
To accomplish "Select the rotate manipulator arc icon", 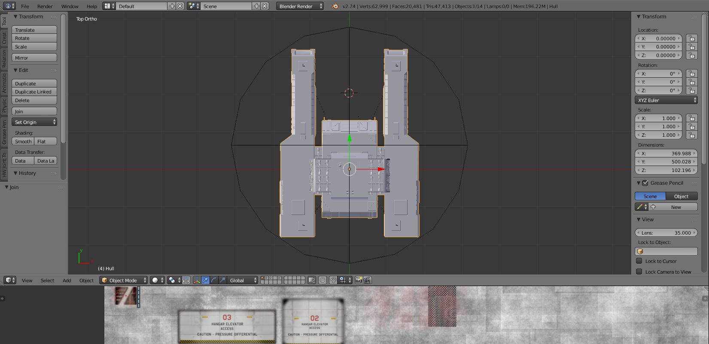I will [214, 280].
